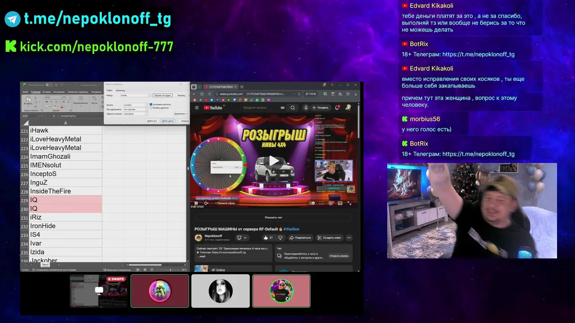Open the Файл menu in Excel
575x323 pixels.
(26, 92)
